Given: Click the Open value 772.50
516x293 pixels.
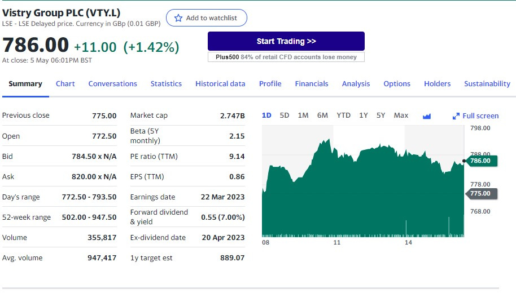Looking at the screenshot, I should coord(104,136).
